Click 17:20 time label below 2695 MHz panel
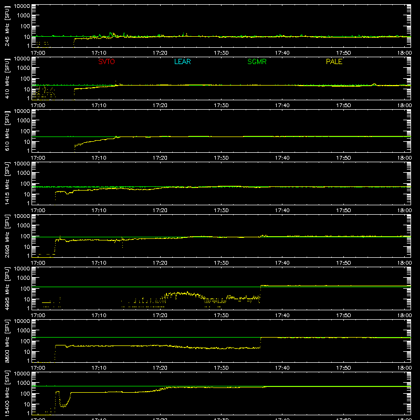 click(160, 263)
